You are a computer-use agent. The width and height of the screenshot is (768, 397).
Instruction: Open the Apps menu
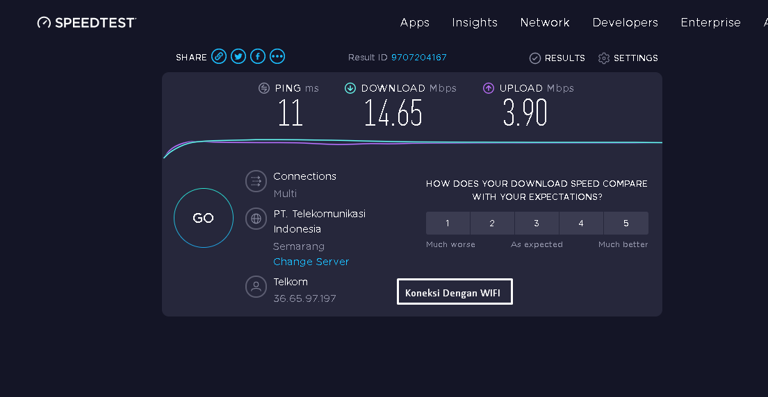tap(415, 23)
